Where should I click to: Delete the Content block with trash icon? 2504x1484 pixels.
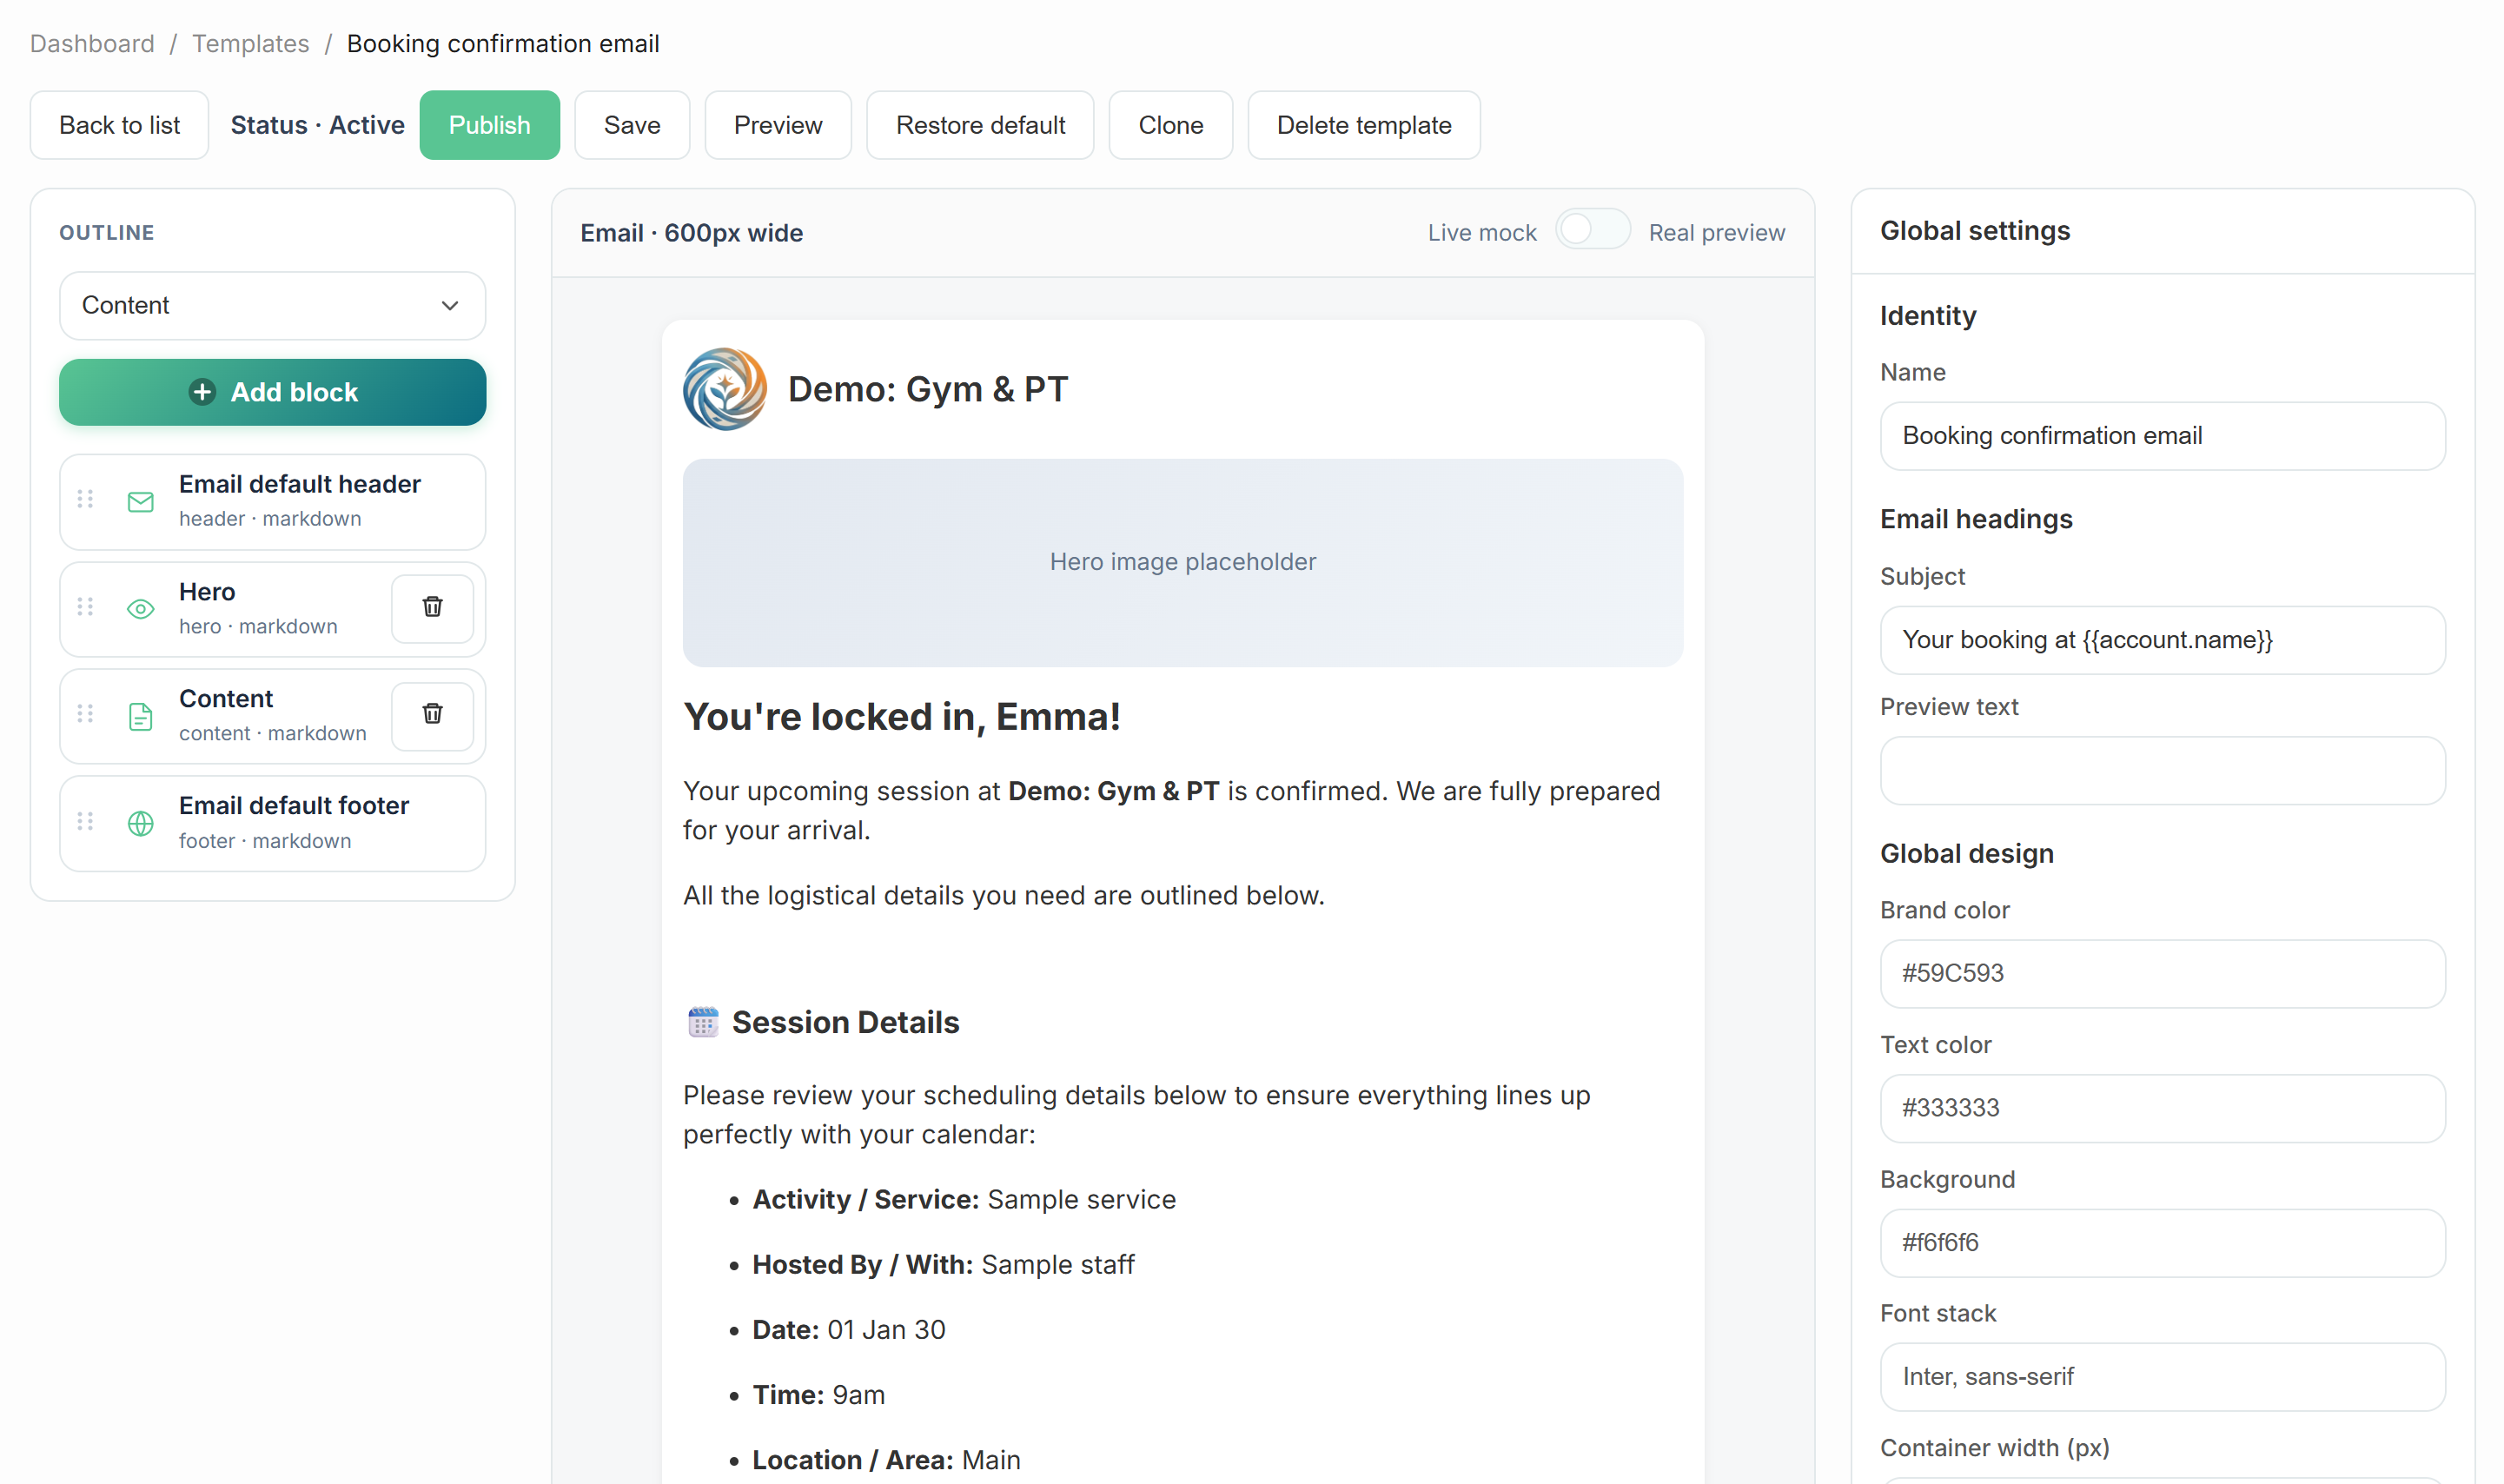[432, 714]
